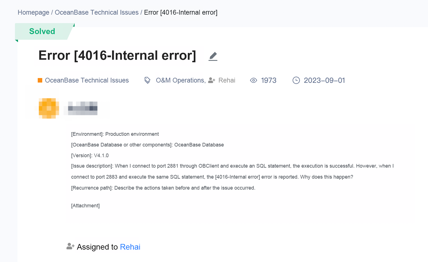The height and width of the screenshot is (262, 428).
Task: Click the assignee person icon near Rehai metadata
Action: (212, 80)
